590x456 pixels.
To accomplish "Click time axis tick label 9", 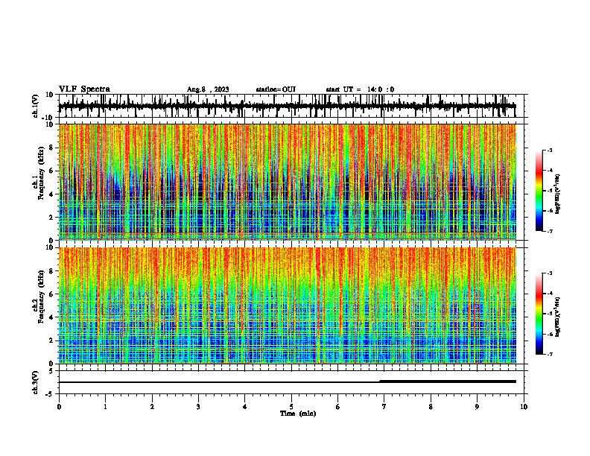I will tap(477, 407).
